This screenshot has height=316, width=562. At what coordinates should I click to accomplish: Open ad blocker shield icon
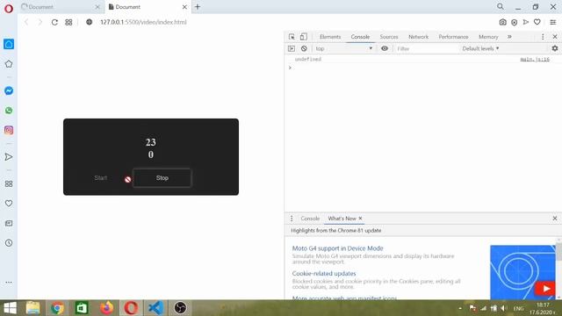(514, 22)
